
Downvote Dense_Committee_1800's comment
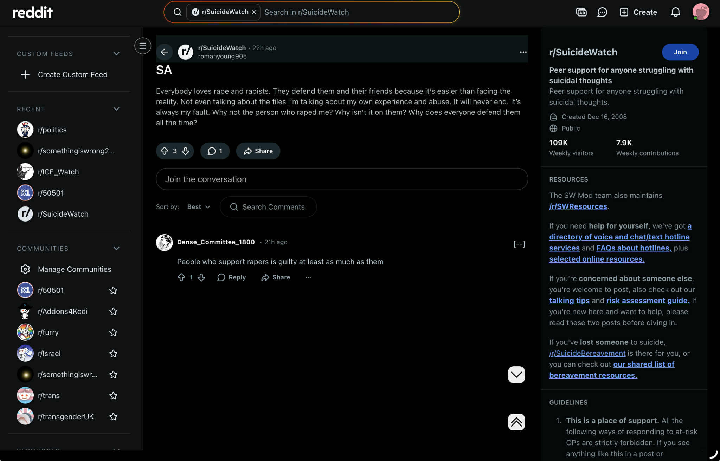(201, 277)
